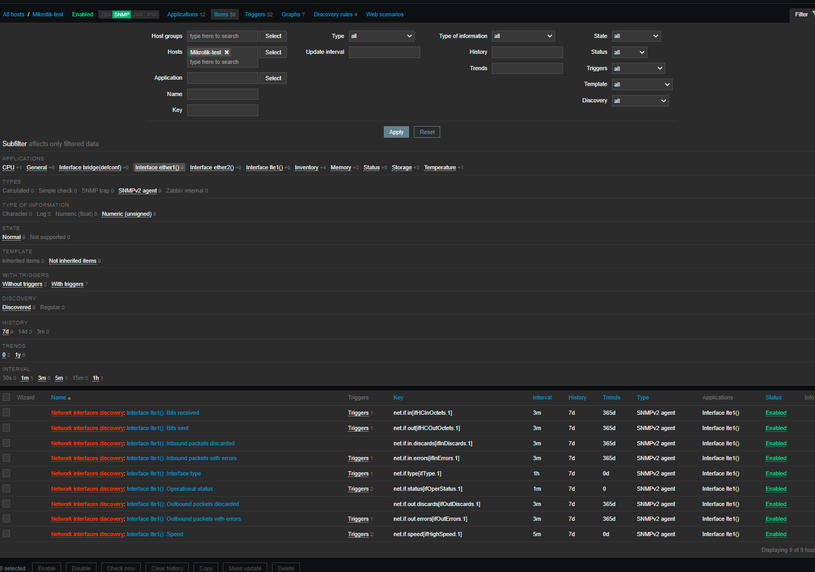Click the SNMP availability indicator

point(122,14)
